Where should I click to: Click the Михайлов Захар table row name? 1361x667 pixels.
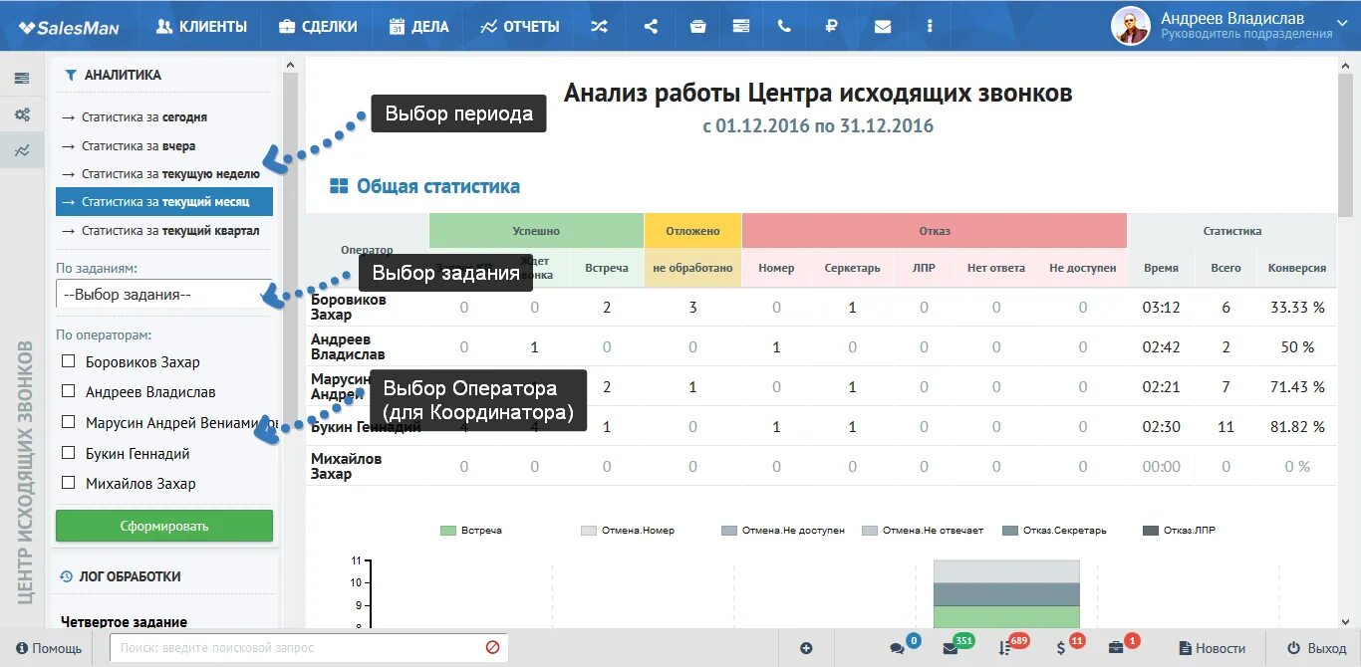click(346, 466)
